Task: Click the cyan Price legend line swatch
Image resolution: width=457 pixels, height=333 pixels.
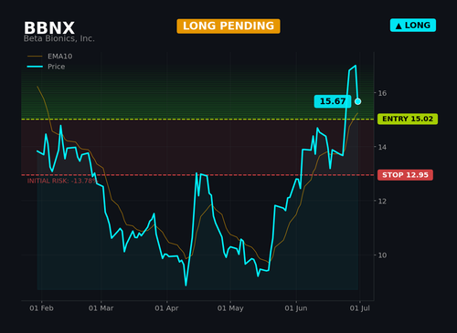Action: pyautogui.click(x=35, y=67)
